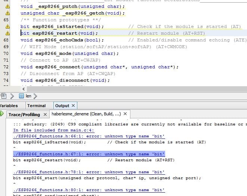The width and height of the screenshot is (247, 196).
Task: Click the 'len' breadcrumb icon
Action: pyautogui.click(x=21, y=96)
